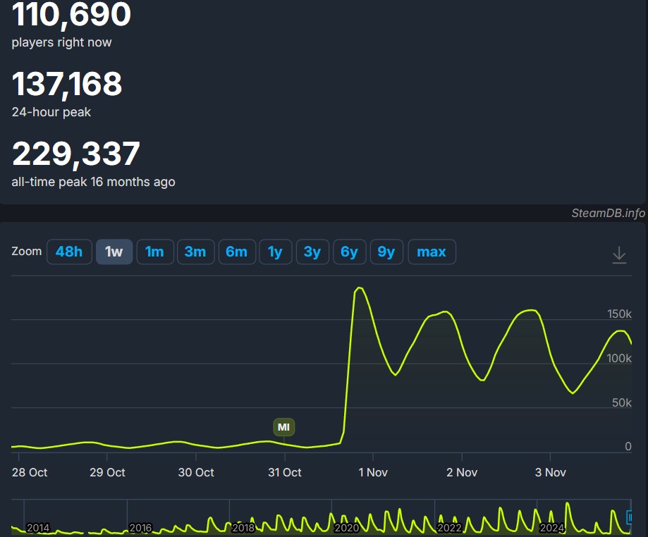Click 2024 area in the navigator strip

pos(552,527)
